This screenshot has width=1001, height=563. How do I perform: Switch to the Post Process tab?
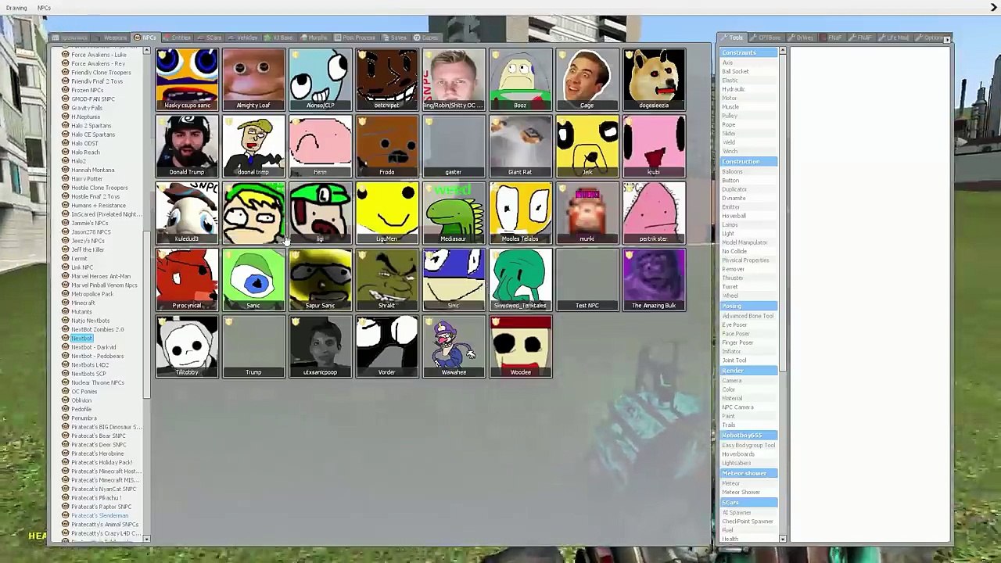(x=355, y=38)
